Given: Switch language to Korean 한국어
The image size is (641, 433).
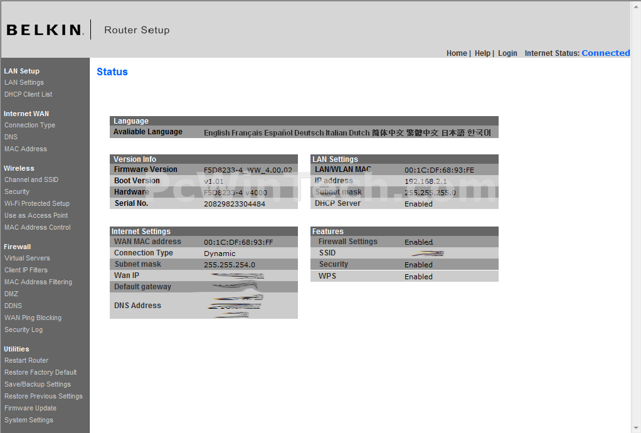Looking at the screenshot, I should [479, 133].
